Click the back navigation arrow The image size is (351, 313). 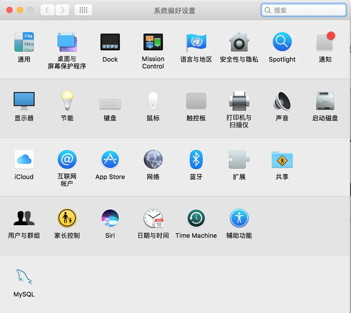47,10
